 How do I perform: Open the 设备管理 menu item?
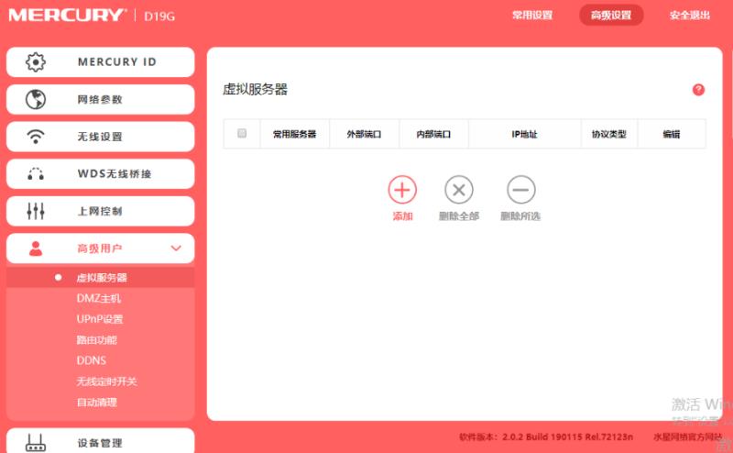[x=101, y=441]
